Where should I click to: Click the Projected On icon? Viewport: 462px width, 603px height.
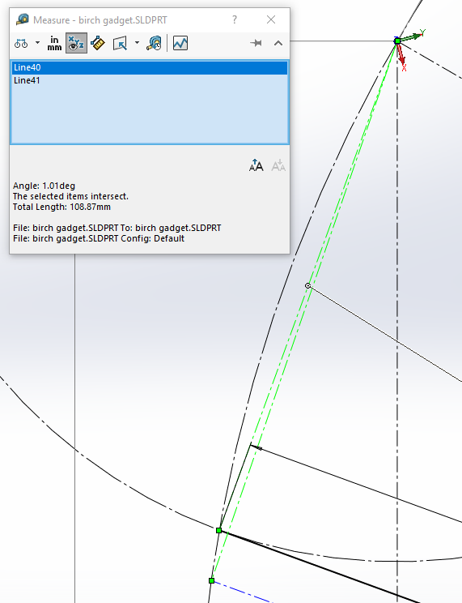coord(121,43)
